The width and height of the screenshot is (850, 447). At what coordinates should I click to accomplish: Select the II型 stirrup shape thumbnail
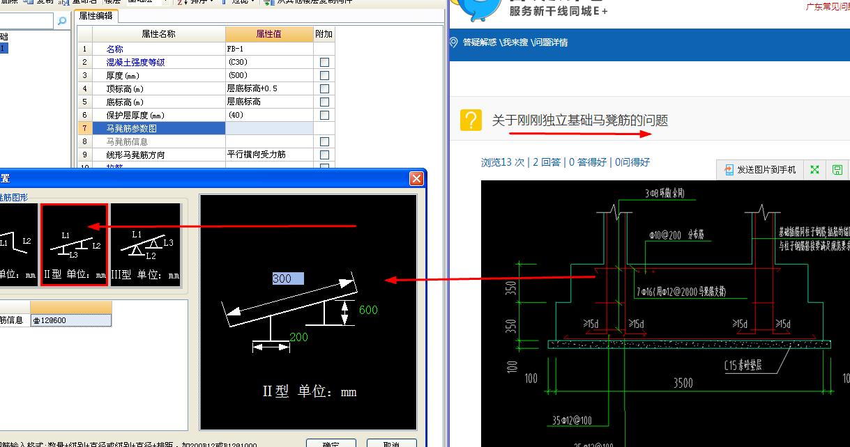pyautogui.click(x=74, y=245)
